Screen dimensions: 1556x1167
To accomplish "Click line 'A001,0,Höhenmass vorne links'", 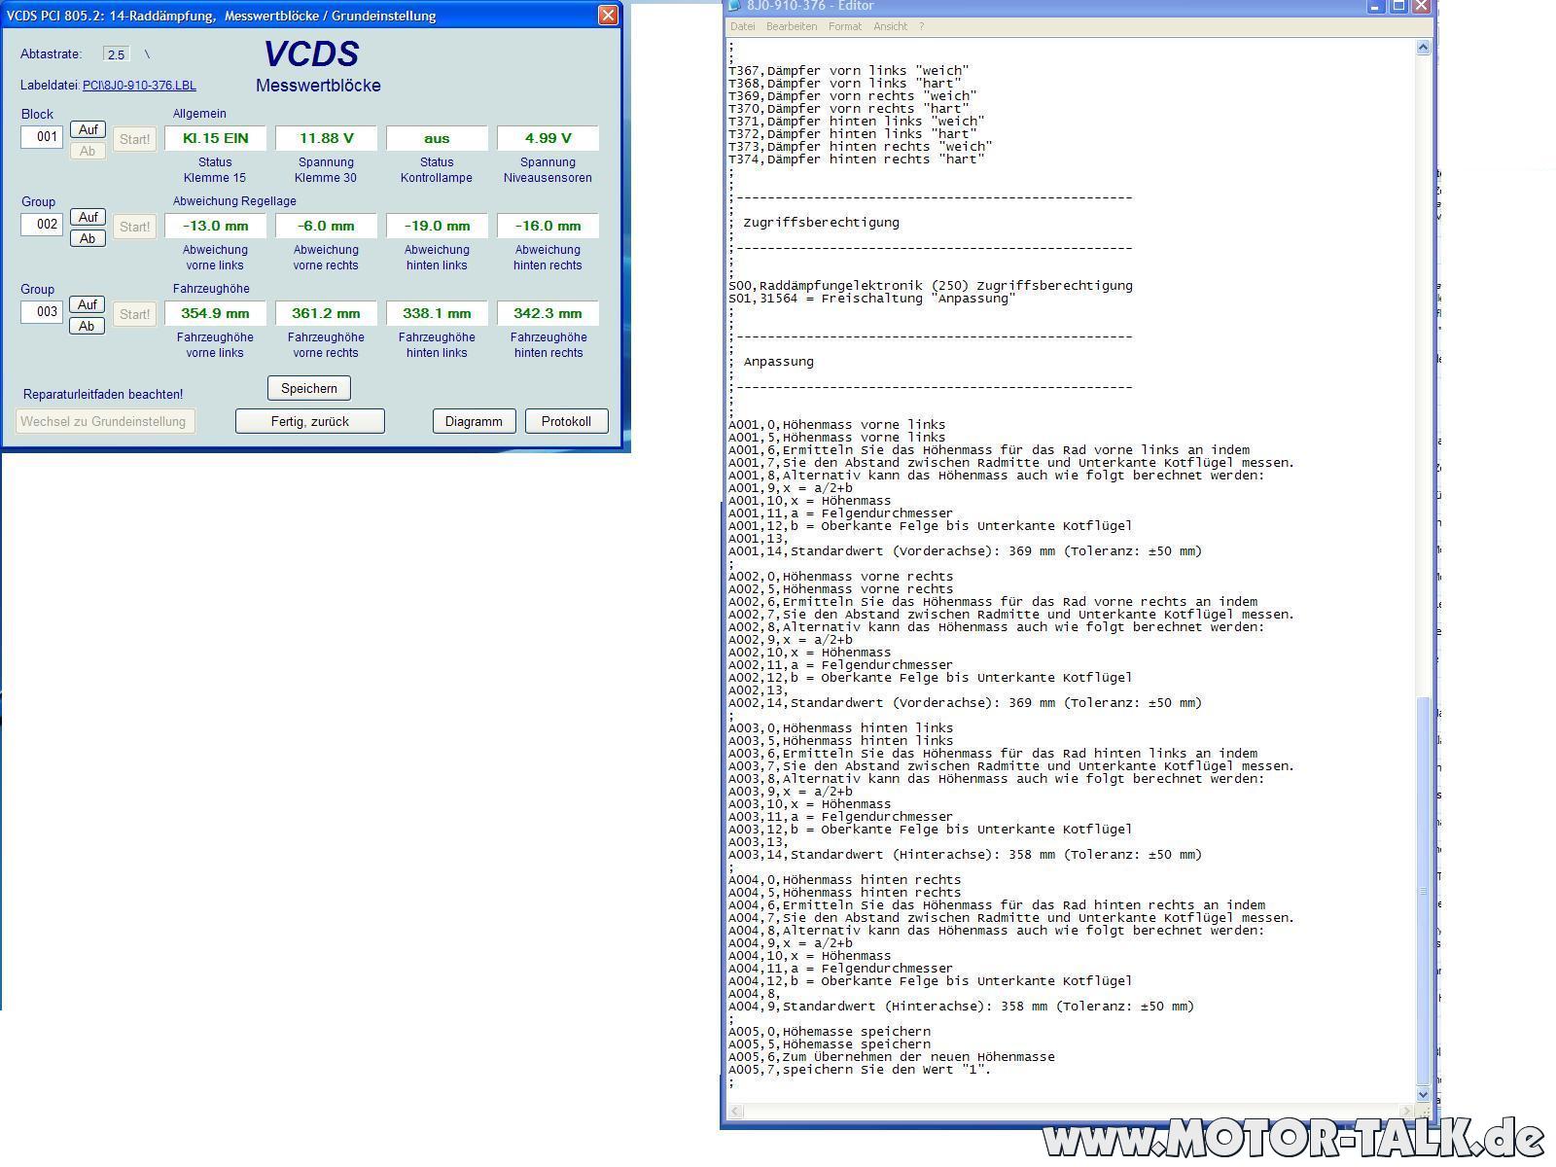I will pos(836,425).
